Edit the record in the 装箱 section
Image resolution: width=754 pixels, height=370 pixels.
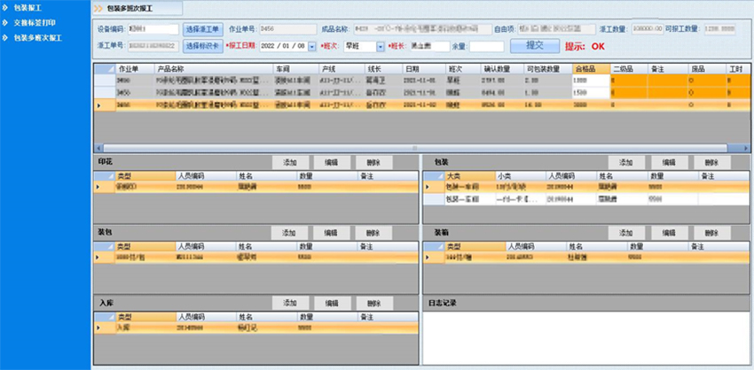669,233
